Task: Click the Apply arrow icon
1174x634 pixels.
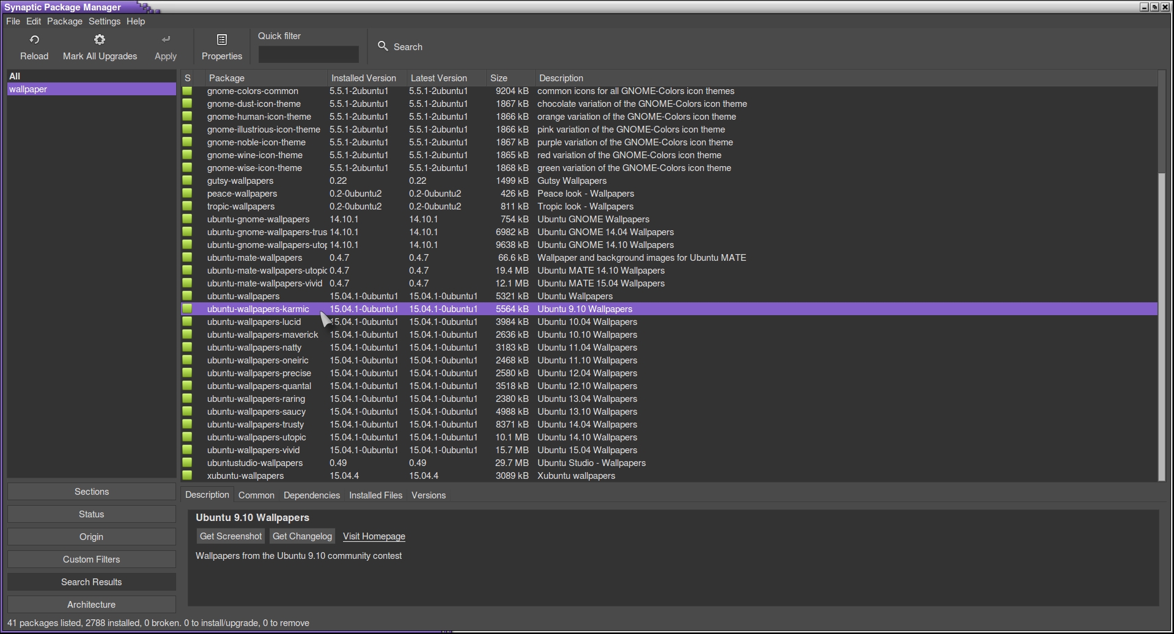Action: click(166, 40)
